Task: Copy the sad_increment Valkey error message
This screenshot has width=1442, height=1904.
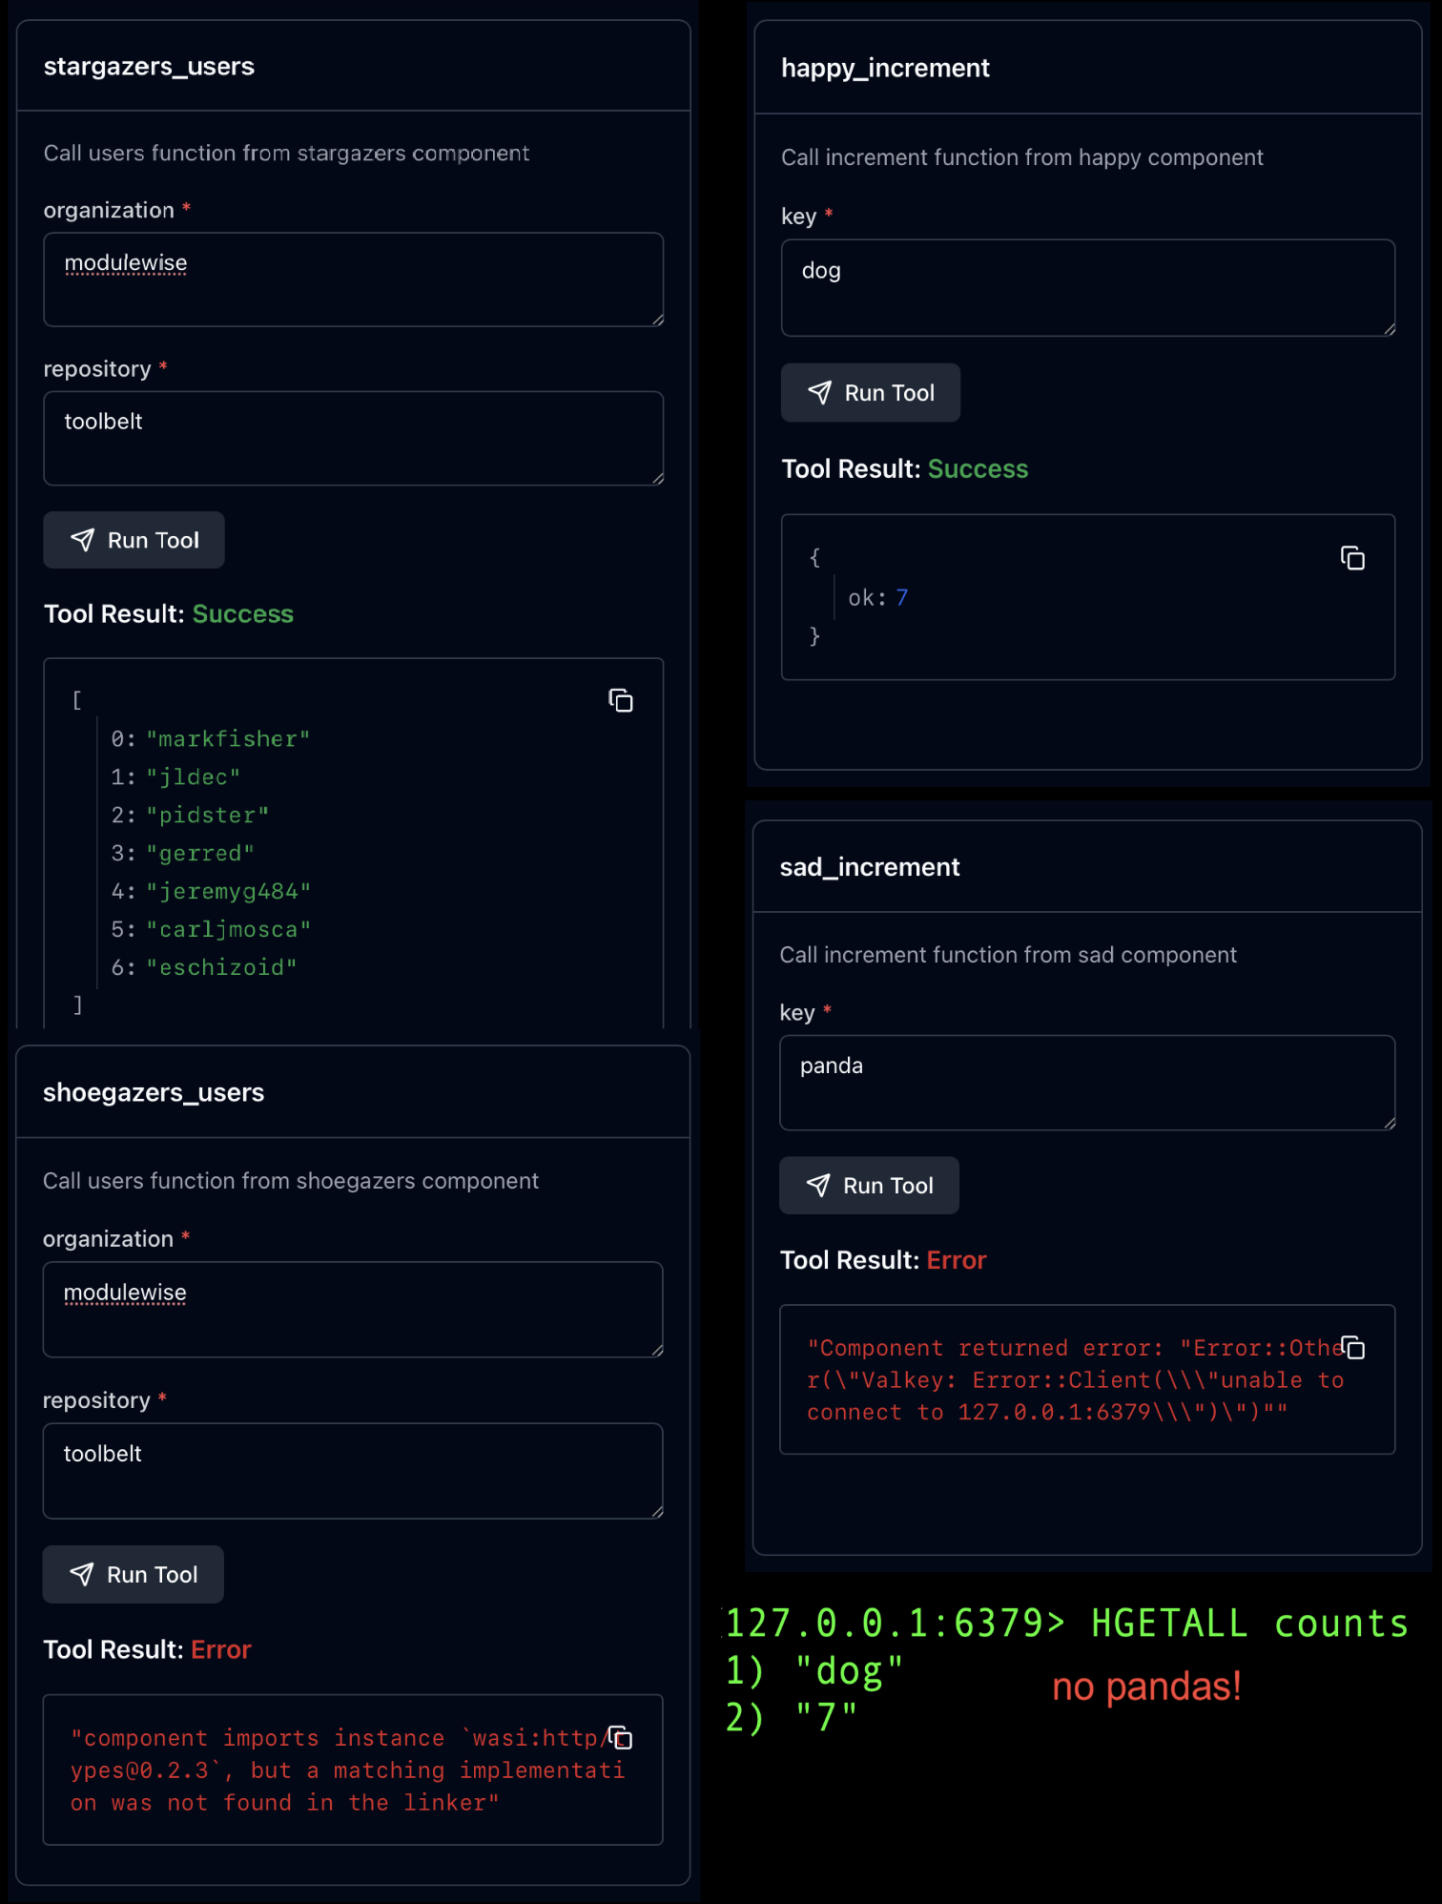Action: (x=1352, y=1348)
